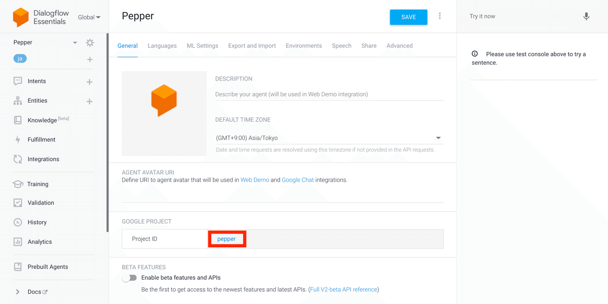Open the Full V2-beta API reference link
Viewport: 608px width, 304px height.
click(344, 290)
